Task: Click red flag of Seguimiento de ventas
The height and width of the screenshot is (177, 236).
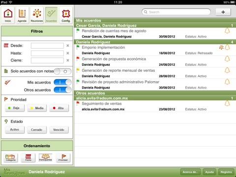Action: tap(78, 103)
